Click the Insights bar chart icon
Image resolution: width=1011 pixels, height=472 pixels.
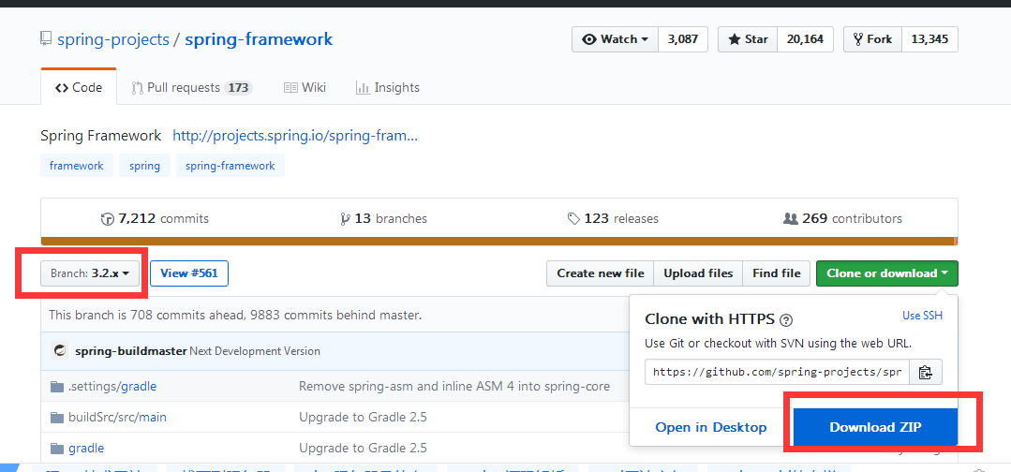[x=363, y=88]
